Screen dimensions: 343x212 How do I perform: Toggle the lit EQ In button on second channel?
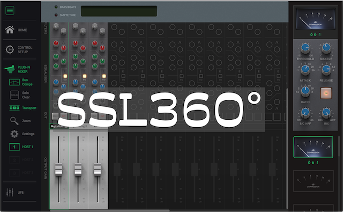(x=85, y=76)
